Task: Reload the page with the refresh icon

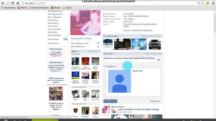Action: click(13, 3)
